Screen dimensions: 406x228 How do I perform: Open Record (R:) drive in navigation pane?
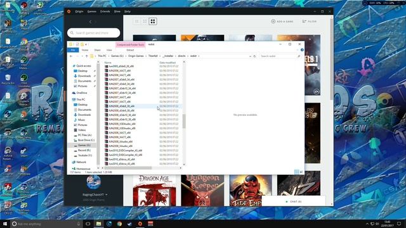click(84, 150)
